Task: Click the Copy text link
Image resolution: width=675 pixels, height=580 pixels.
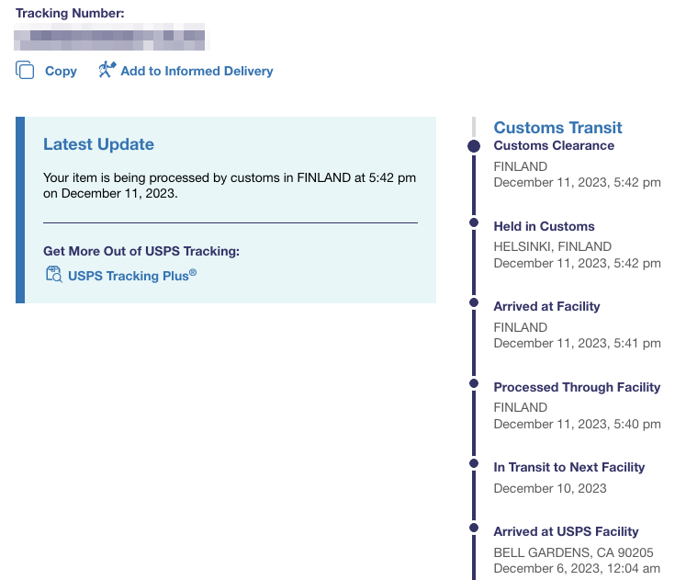Action: click(x=61, y=71)
